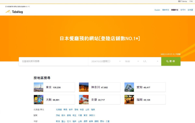Click the 千葉 link in 關東 row
Viewport: 195px width, 123px height.
pos(80,116)
